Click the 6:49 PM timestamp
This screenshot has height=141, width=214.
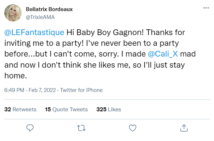(x=14, y=90)
